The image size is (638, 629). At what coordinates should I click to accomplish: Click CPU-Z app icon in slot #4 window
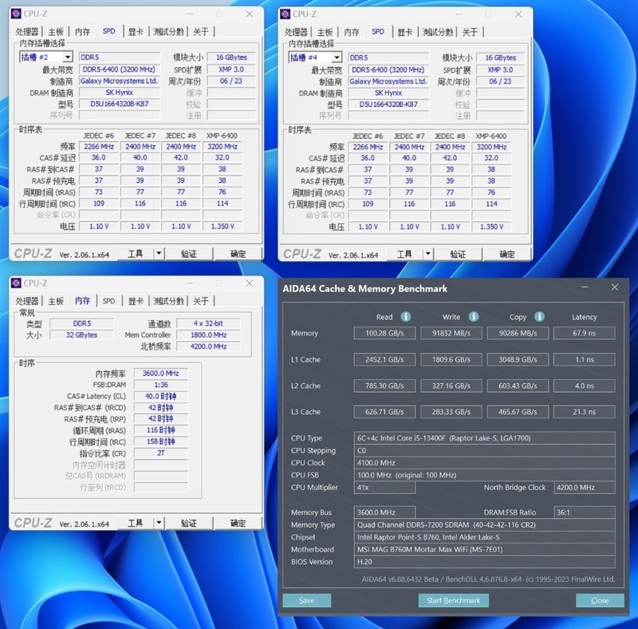pos(286,14)
